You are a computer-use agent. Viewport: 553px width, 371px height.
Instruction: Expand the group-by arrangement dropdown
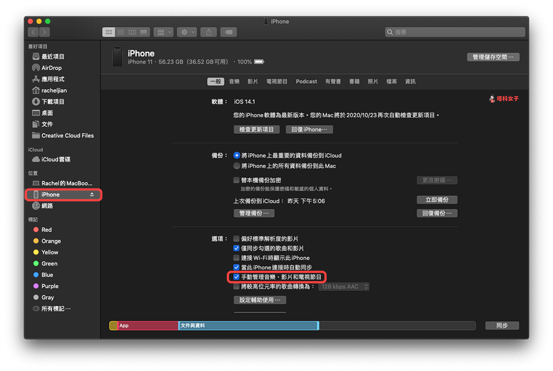click(x=163, y=32)
